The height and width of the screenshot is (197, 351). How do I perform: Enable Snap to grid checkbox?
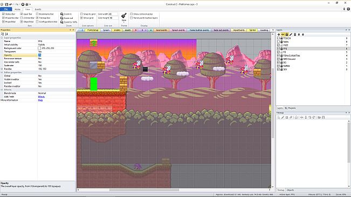(x=81, y=14)
